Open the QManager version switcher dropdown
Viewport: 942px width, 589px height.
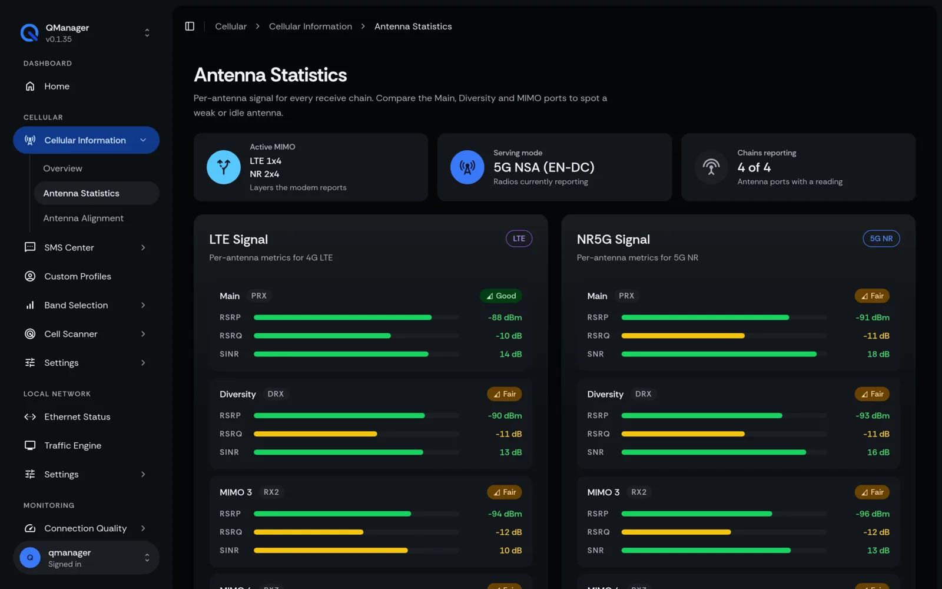point(147,33)
